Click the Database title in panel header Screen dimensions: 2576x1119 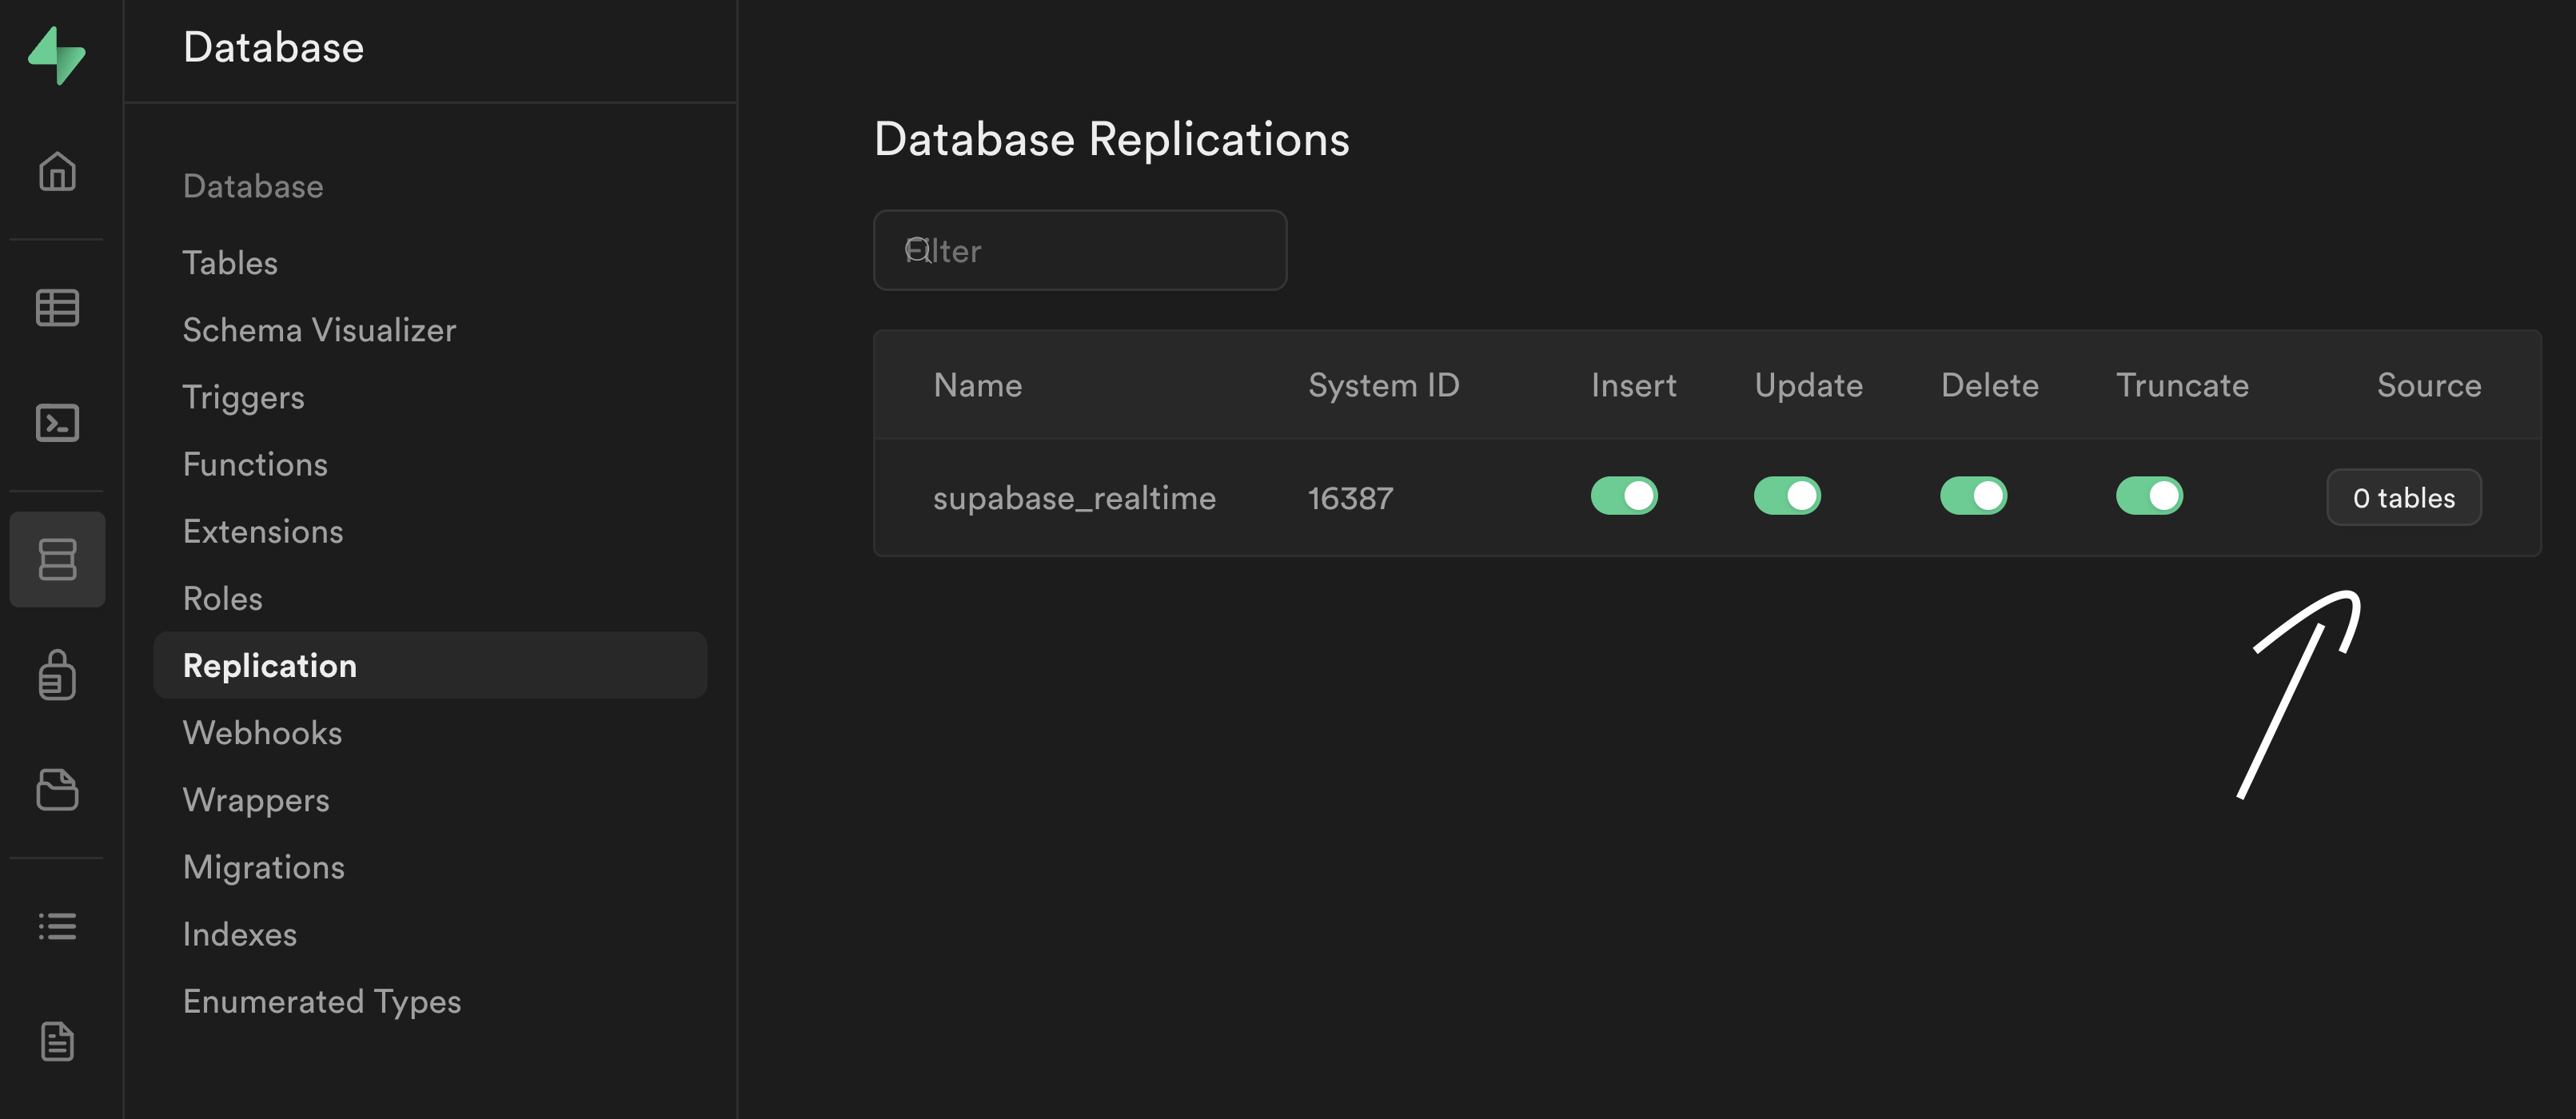[273, 47]
